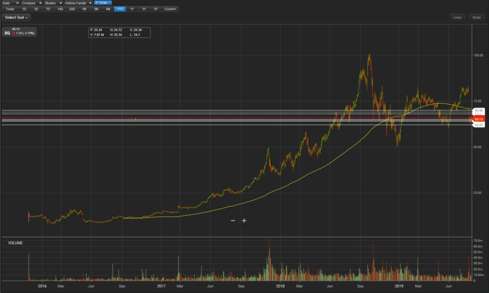This screenshot has height=293, width=489.
Task: Switch range to 1D
Action: coord(24,9)
